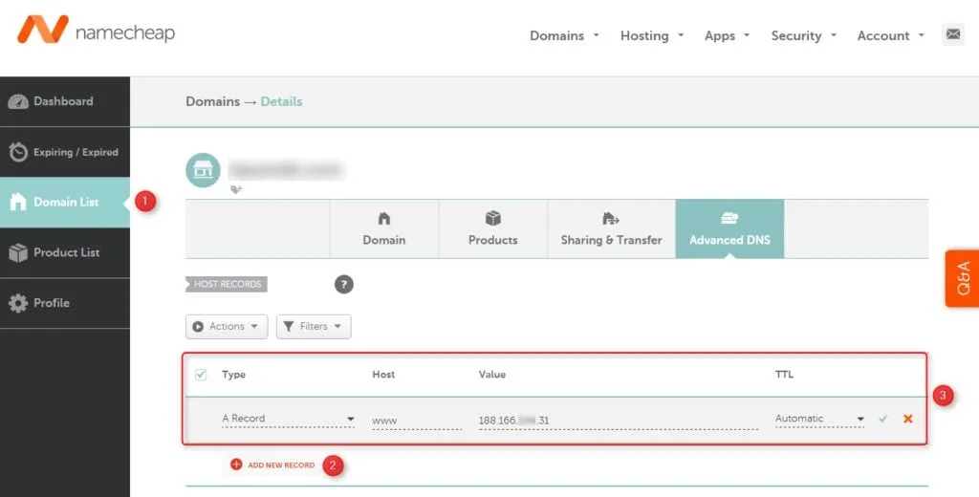The width and height of the screenshot is (979, 497).
Task: Click the Namecheap logo
Action: (96, 30)
